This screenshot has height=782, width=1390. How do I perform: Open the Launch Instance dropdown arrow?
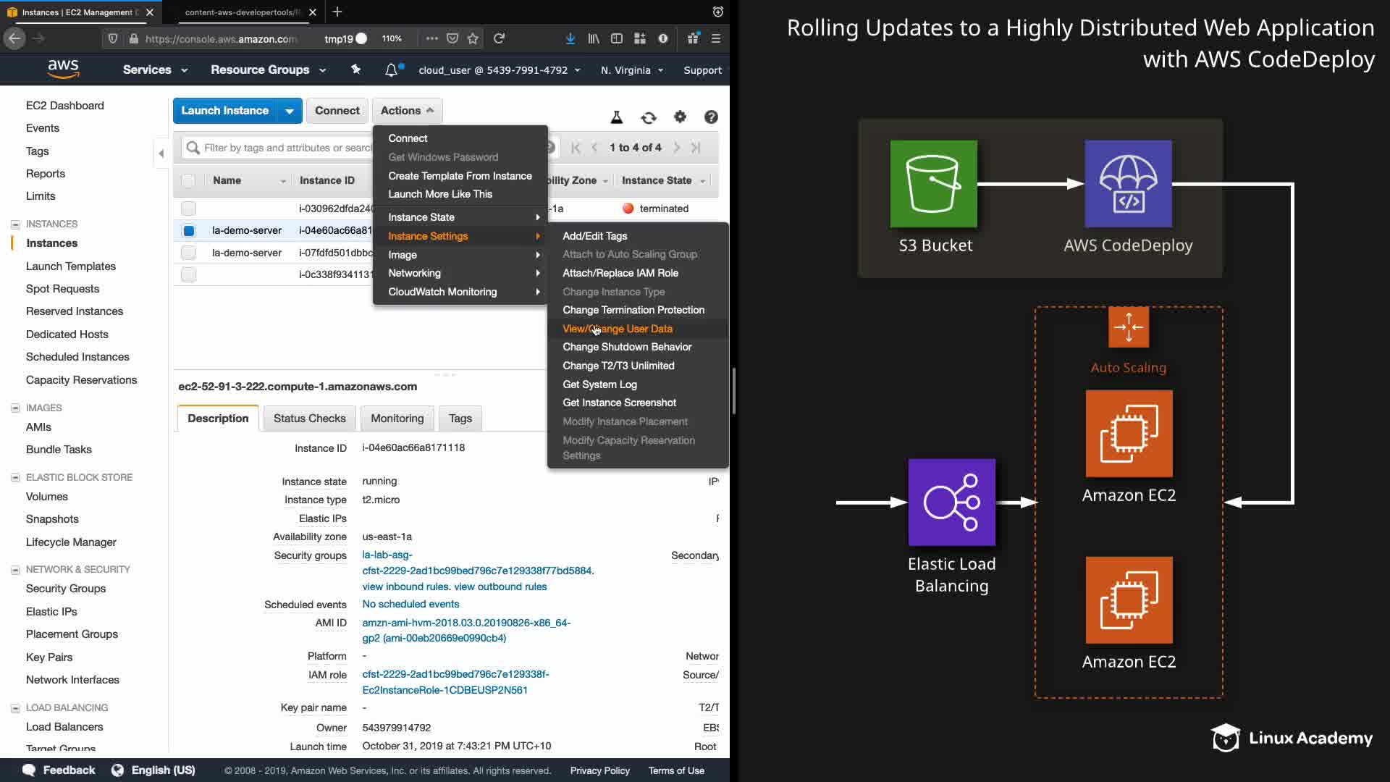[289, 111]
